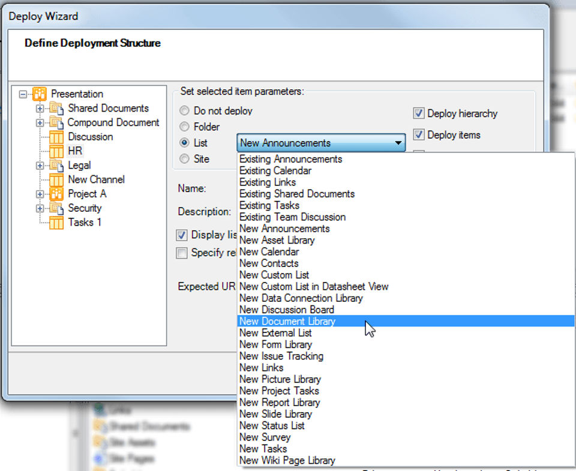Image resolution: width=576 pixels, height=471 pixels.
Task: Select the Site radio button
Action: click(x=184, y=159)
